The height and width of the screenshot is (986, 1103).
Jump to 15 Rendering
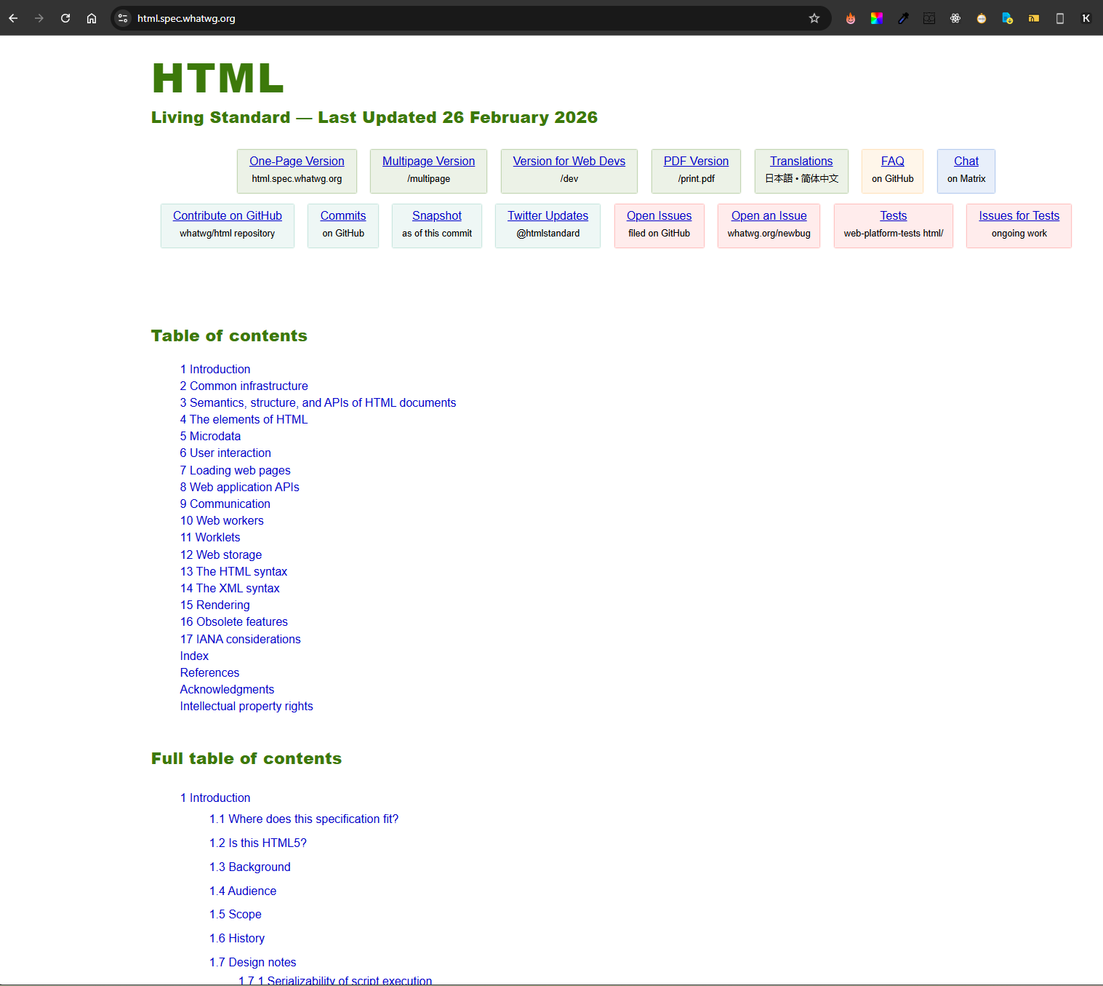tap(214, 605)
